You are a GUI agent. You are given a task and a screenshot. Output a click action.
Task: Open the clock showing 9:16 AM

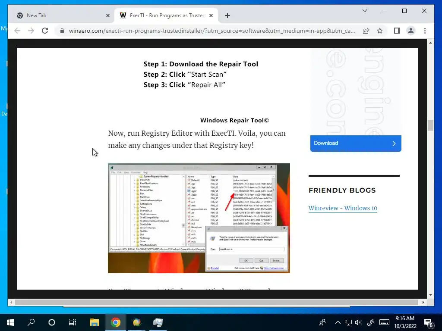point(405,322)
